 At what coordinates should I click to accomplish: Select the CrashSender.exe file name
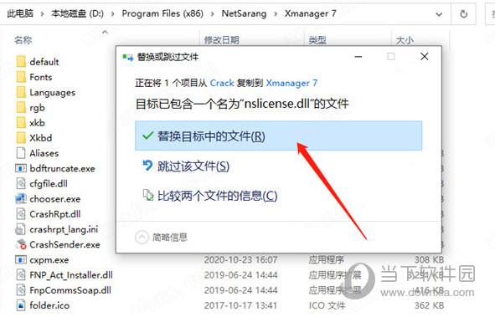coord(64,244)
